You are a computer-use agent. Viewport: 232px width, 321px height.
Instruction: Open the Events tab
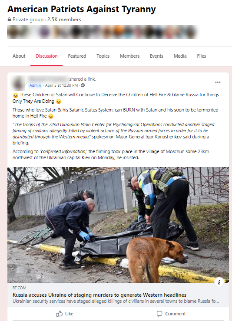coord(156,56)
